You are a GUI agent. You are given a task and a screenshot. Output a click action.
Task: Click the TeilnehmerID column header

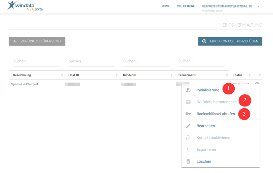click(187, 75)
